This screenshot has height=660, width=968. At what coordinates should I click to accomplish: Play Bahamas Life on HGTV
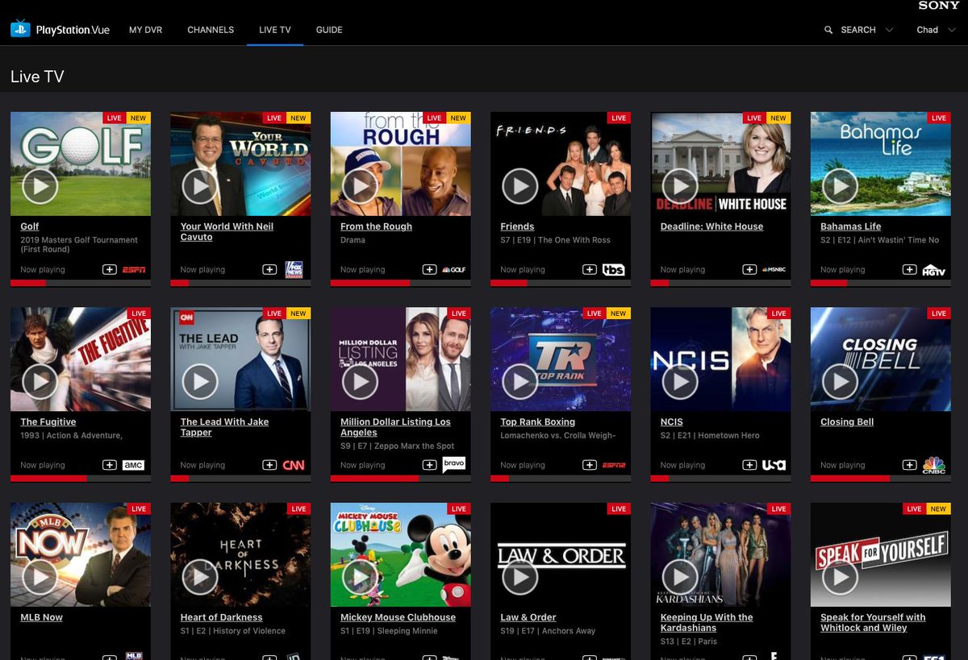[840, 186]
